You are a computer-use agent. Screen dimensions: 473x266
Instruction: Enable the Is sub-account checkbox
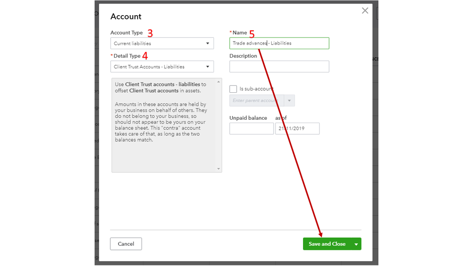[x=233, y=89]
